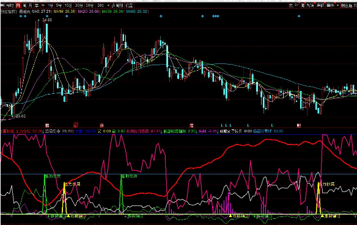Switch chart to the 周 weekly period

24,5
